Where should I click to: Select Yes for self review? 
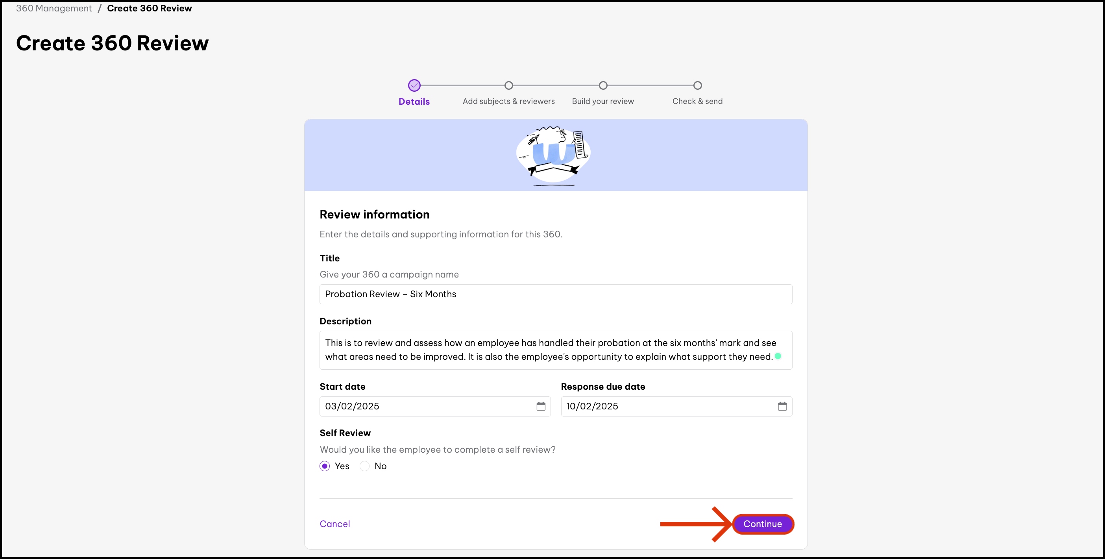pos(325,466)
